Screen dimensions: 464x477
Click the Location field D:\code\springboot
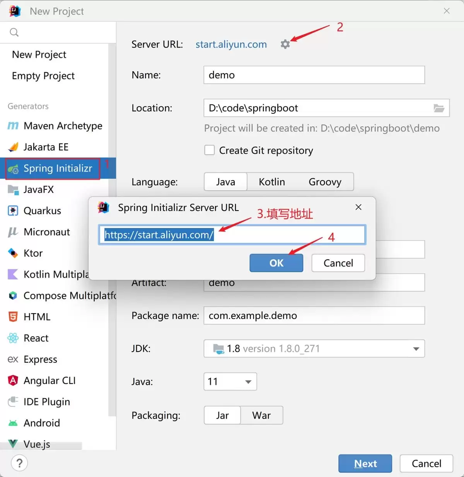tap(326, 108)
